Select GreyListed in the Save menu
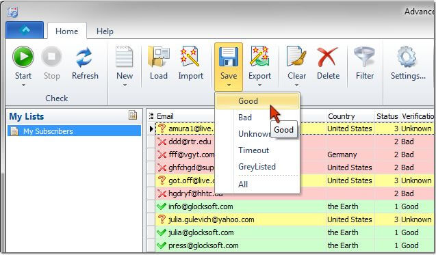 257,167
